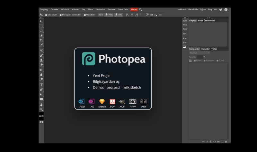
Task: Open the Dosyang menu
Action: (x=44, y=10)
